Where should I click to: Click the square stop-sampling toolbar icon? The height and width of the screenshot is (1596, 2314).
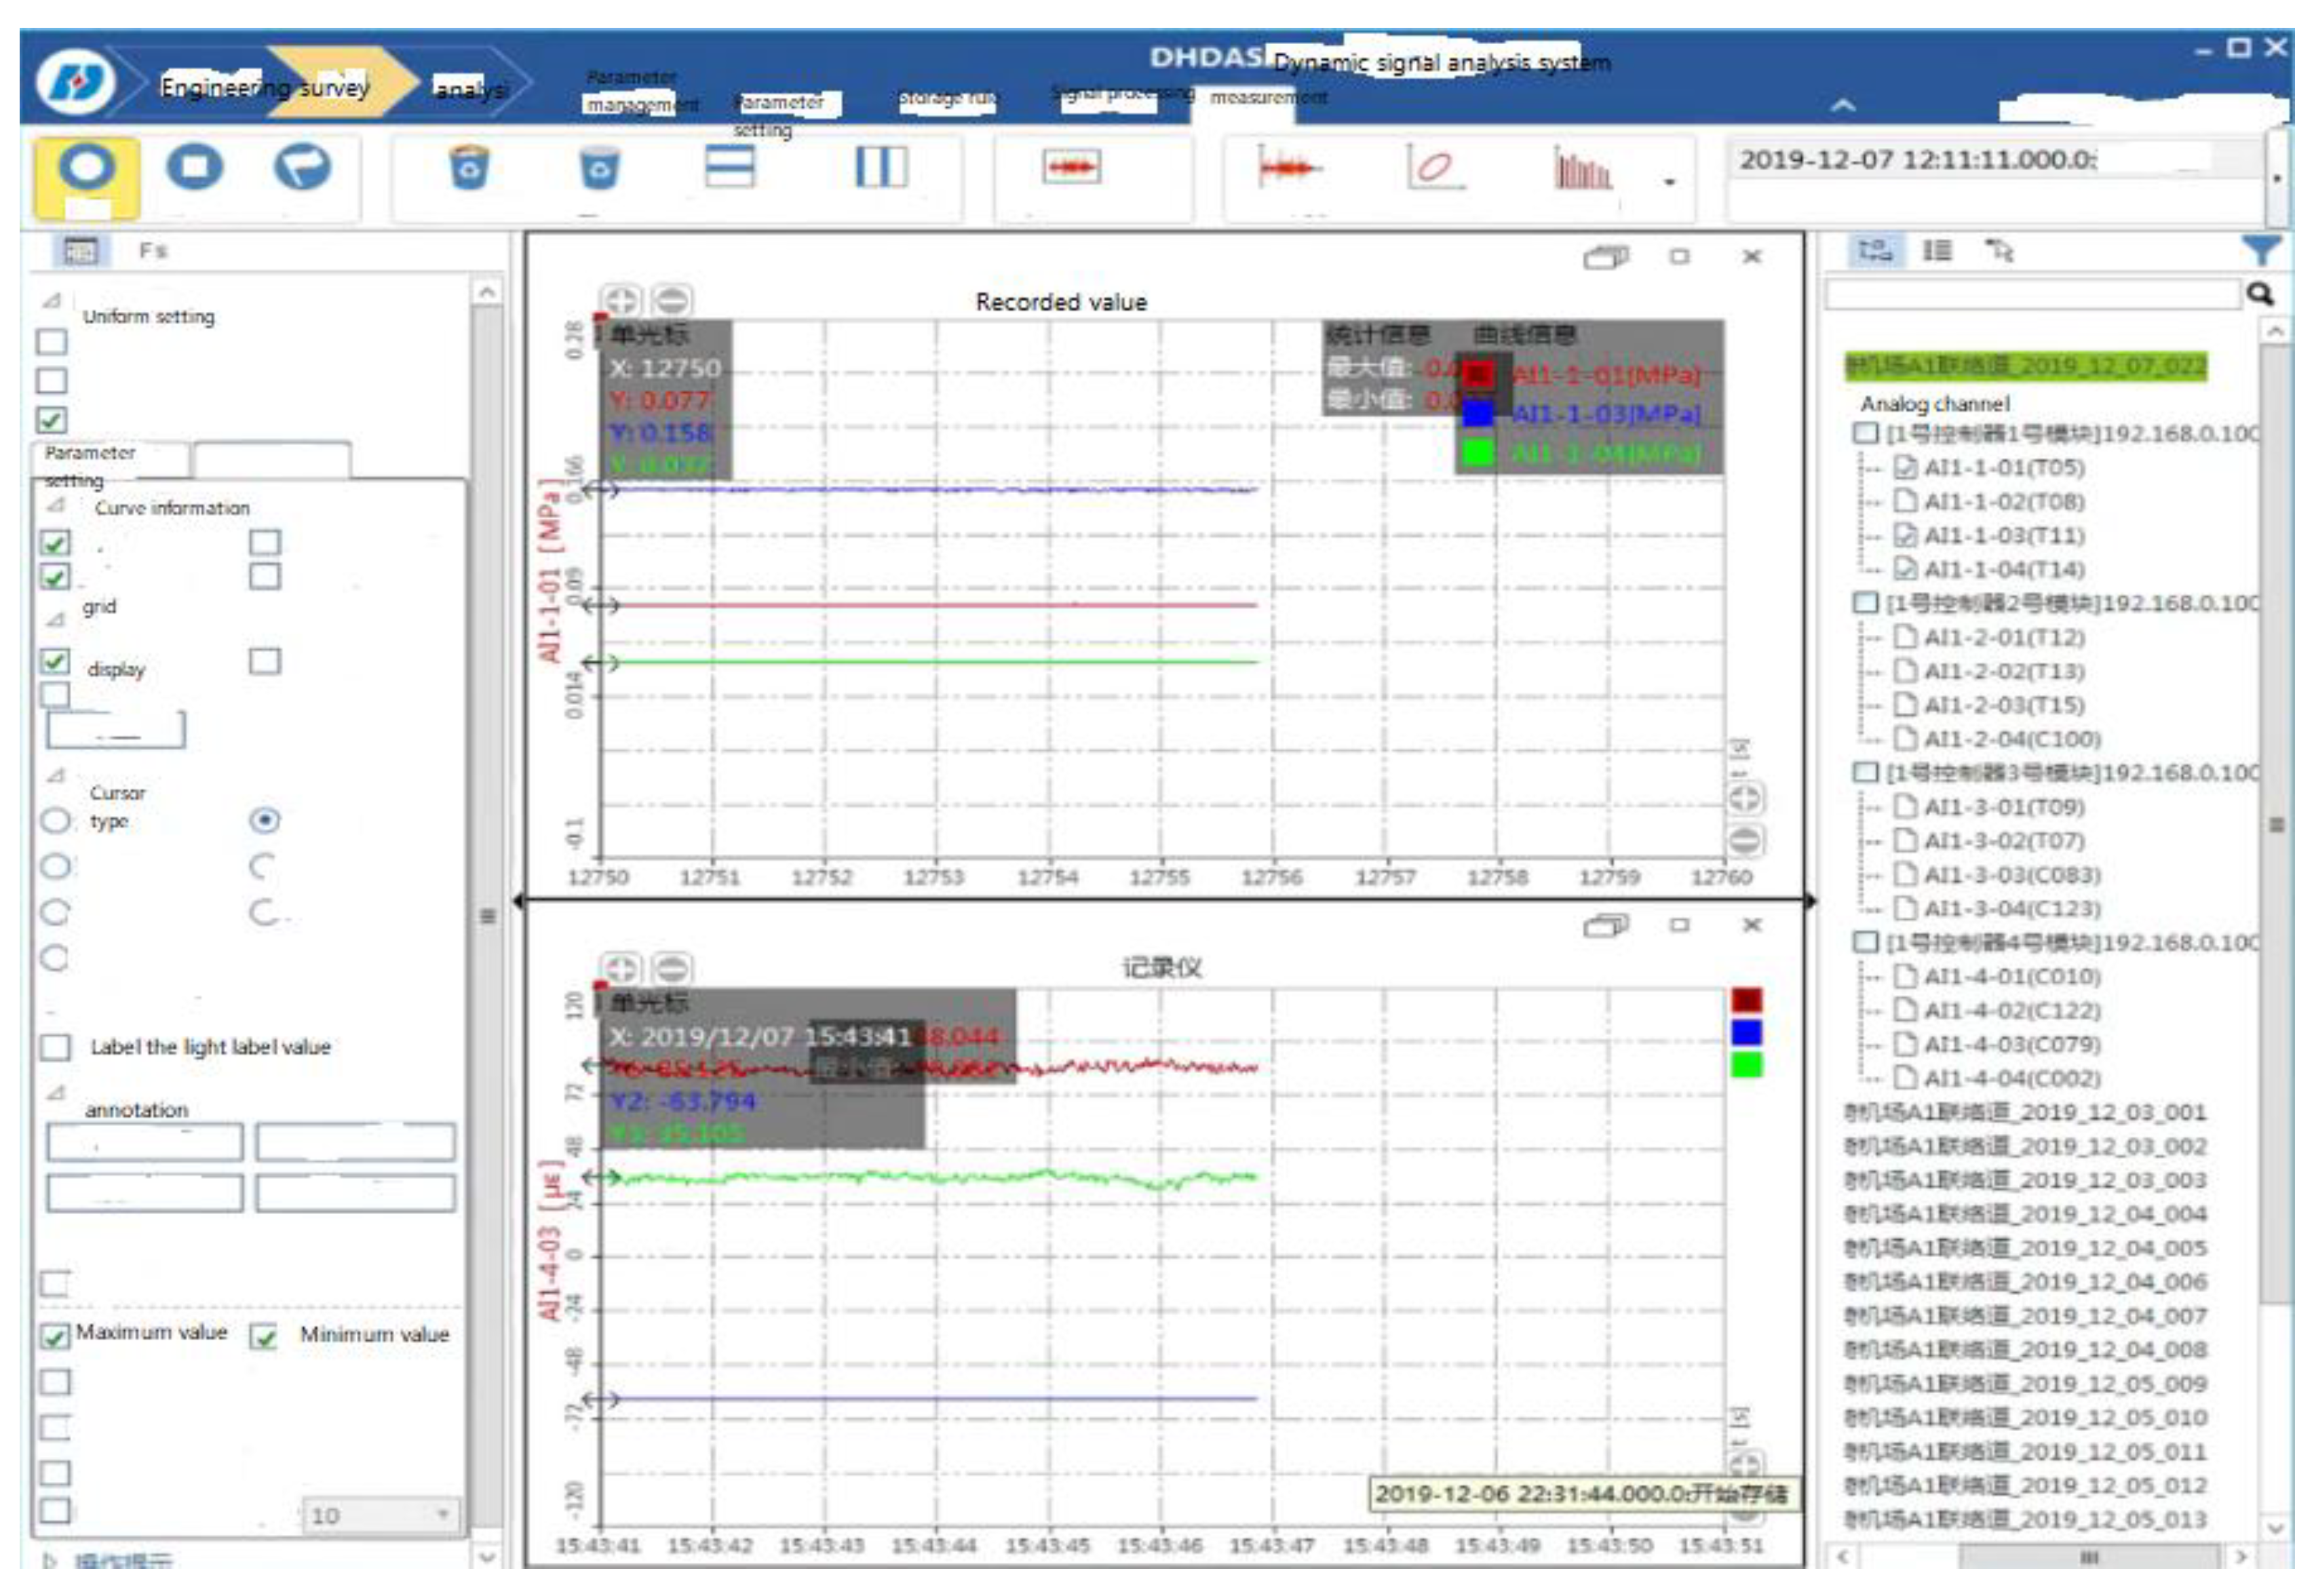tap(195, 168)
